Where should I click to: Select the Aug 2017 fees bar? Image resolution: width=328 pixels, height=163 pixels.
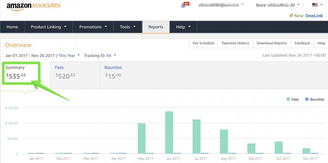[x=224, y=142]
